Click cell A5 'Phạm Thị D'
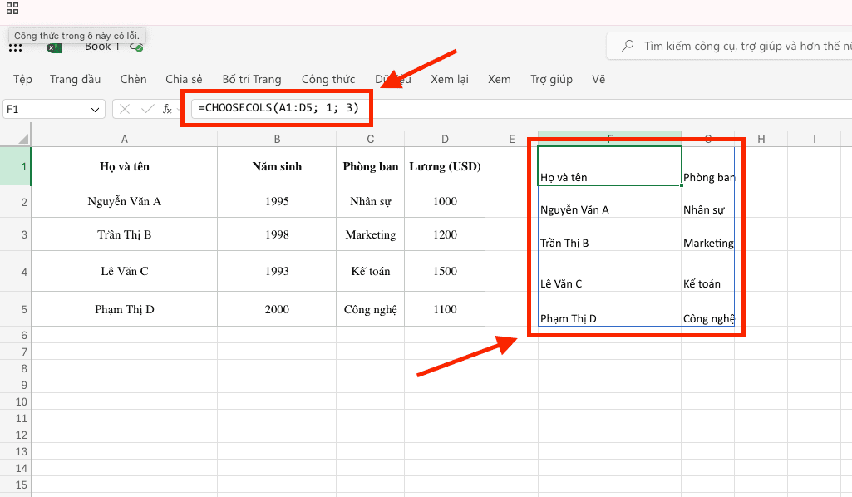 (125, 309)
